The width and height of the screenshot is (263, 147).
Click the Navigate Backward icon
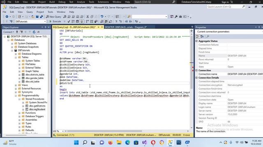click(7, 17)
